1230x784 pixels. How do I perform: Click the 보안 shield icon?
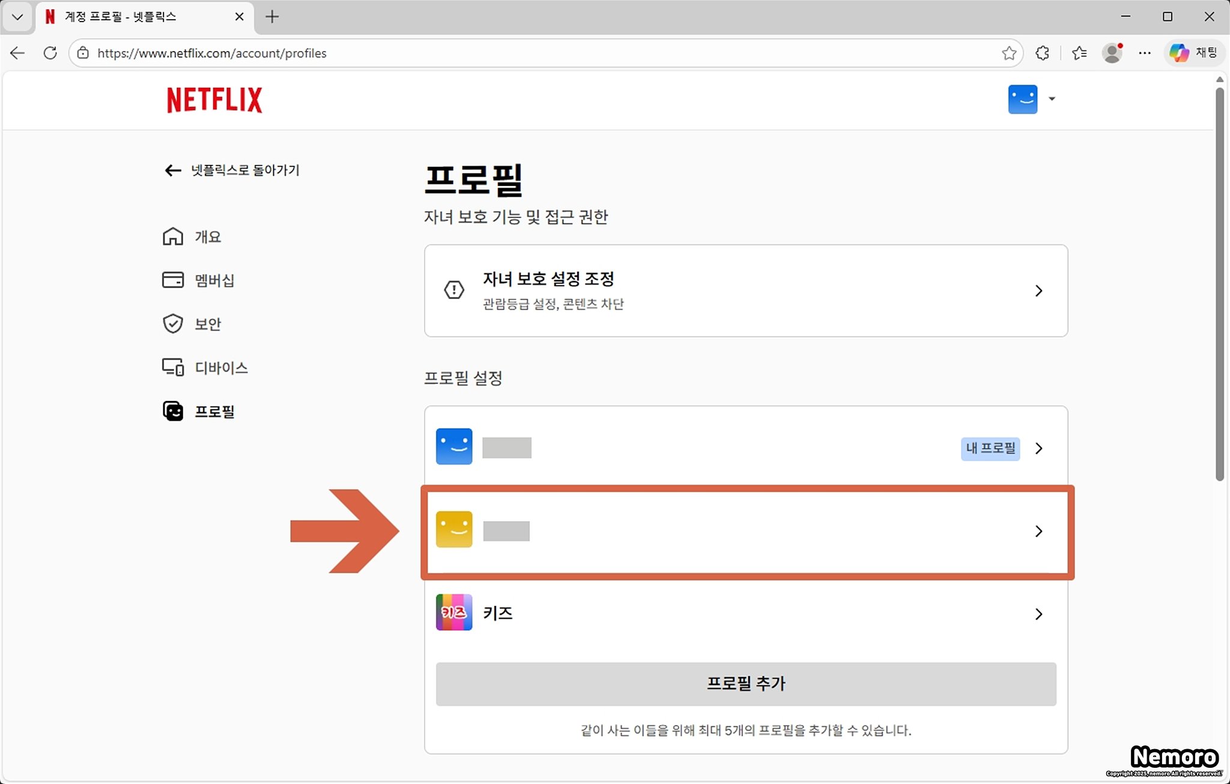(x=173, y=324)
